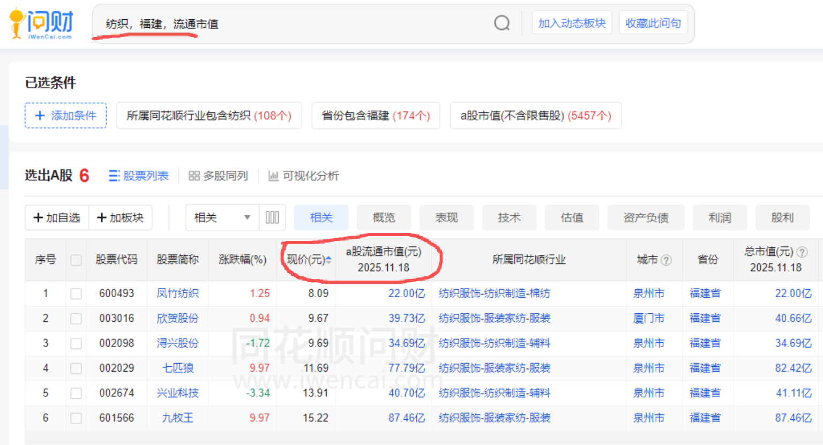
Task: Check the box for 凤竹纺织 row
Action: 76,293
